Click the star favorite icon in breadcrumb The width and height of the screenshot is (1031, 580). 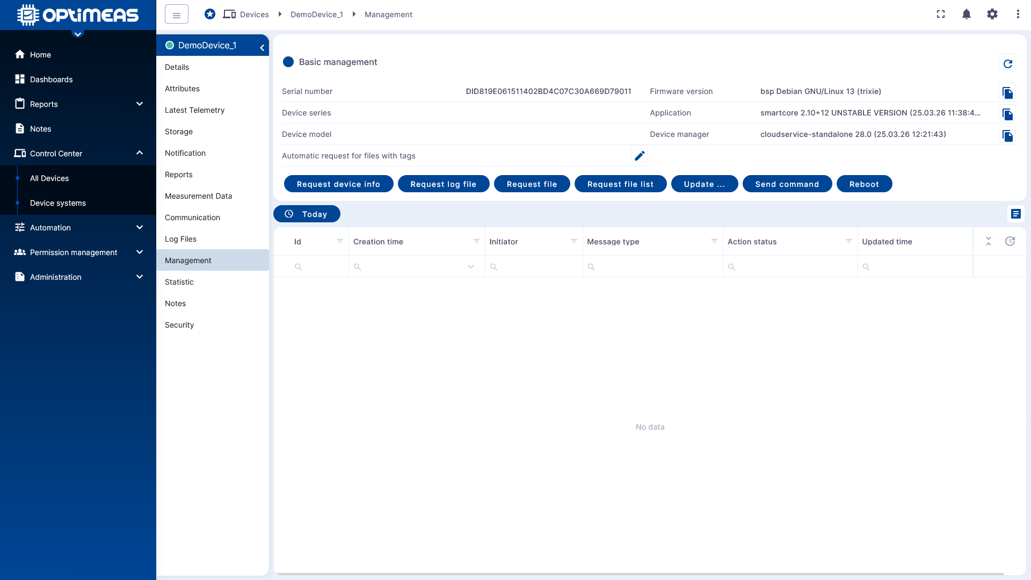(x=210, y=15)
